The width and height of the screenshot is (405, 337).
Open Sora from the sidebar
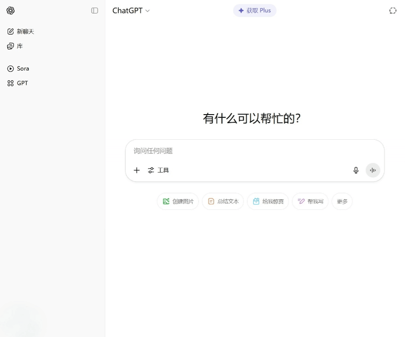pyautogui.click(x=18, y=68)
